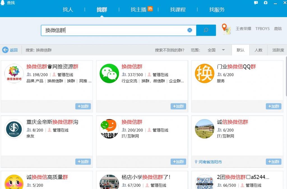Click the 企业群 tag
The width and height of the screenshot is (287, 189).
(177, 81)
